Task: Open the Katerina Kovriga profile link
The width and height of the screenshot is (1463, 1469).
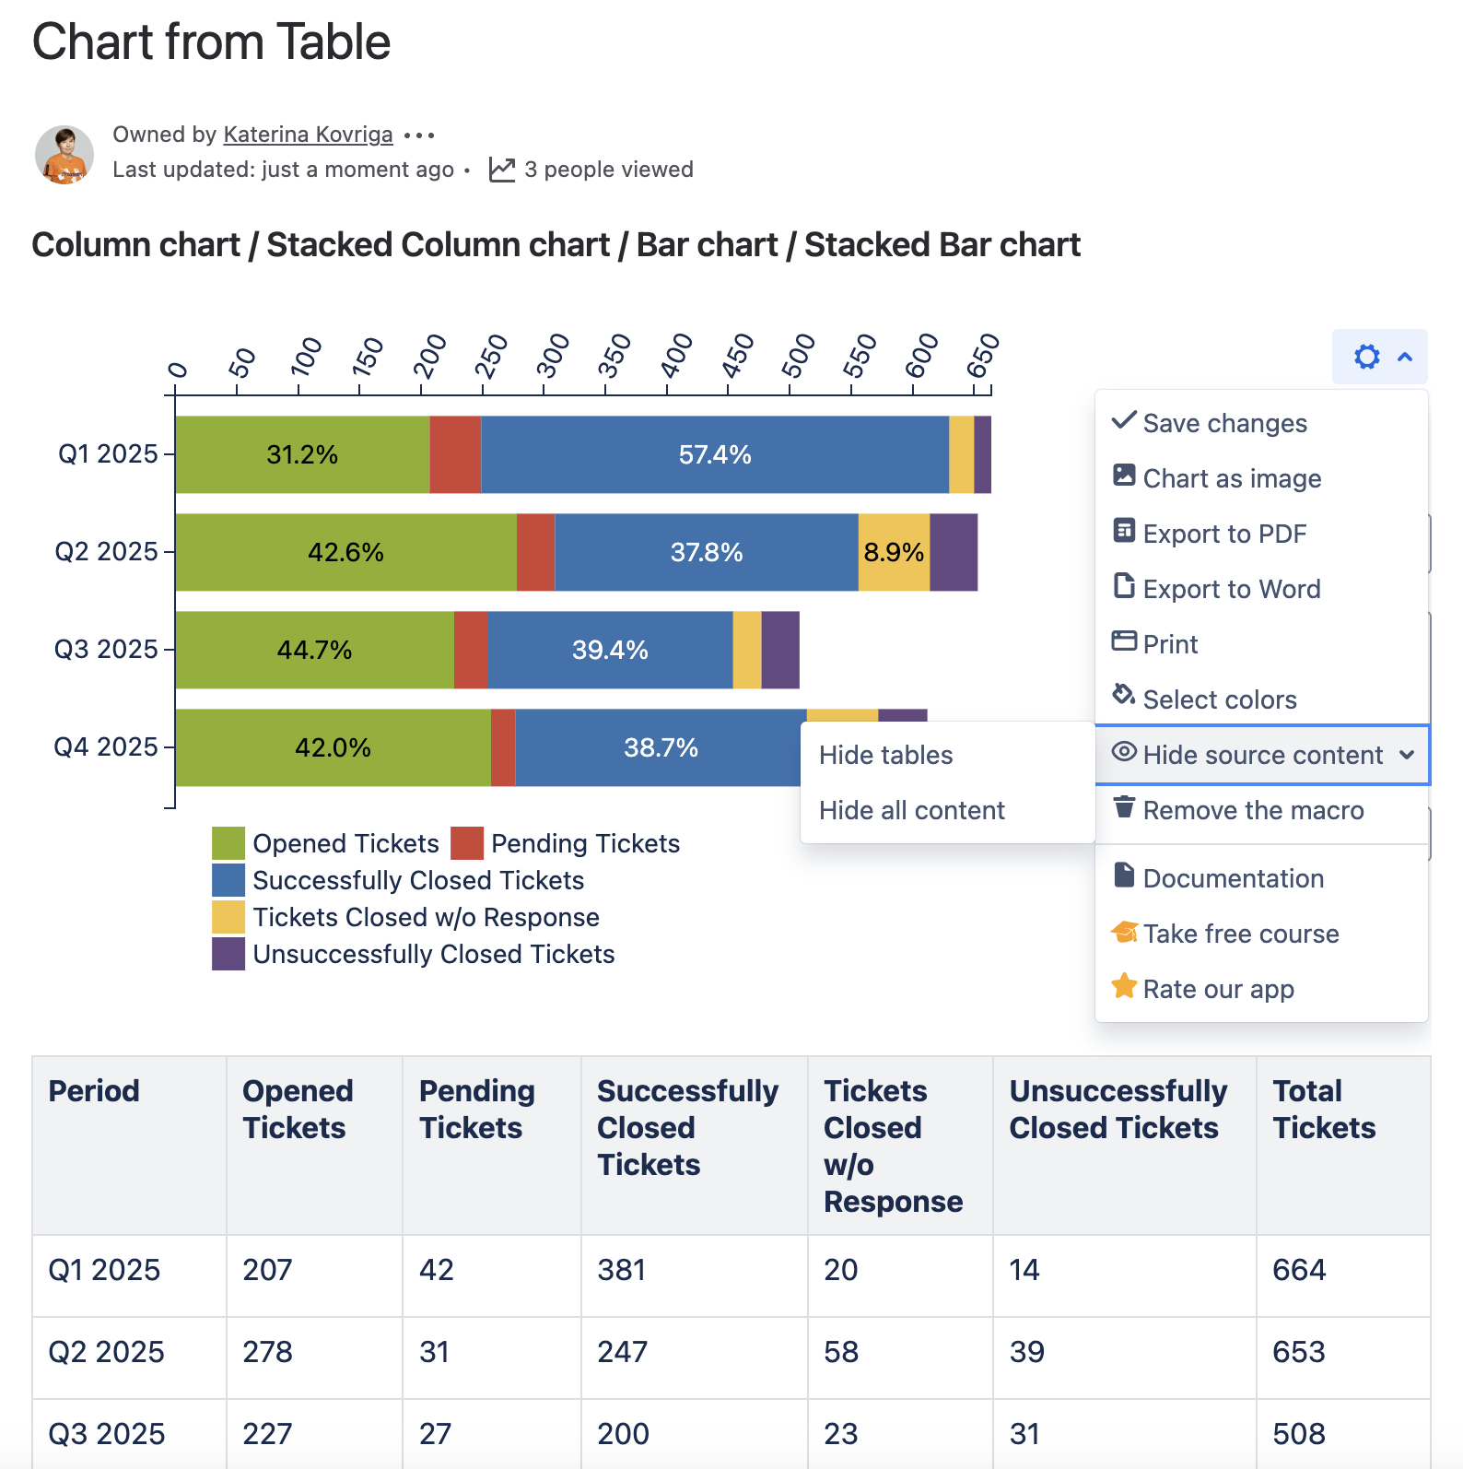Action: [308, 135]
